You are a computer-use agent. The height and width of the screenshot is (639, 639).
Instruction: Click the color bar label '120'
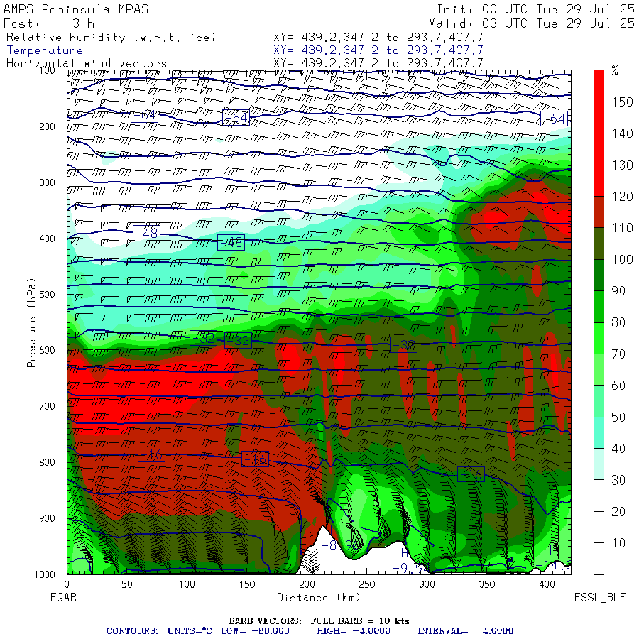(622, 197)
